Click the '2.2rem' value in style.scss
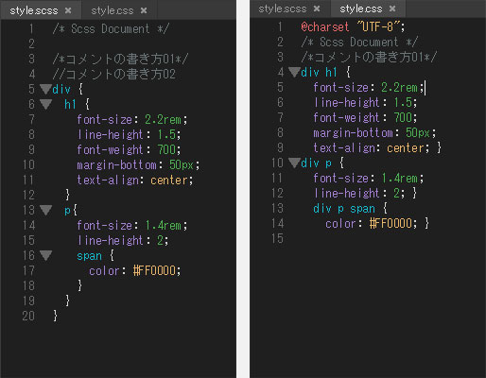486x378 pixels. click(x=163, y=120)
